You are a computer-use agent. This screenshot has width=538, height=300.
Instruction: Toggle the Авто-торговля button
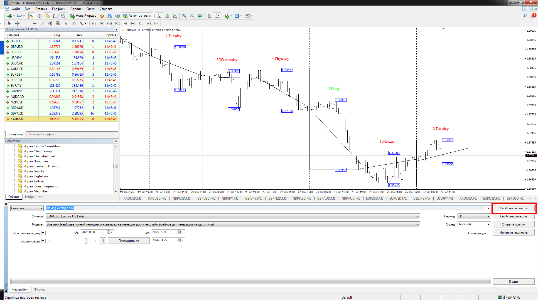[x=137, y=16]
